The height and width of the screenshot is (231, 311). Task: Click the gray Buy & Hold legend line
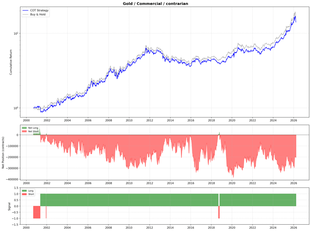(26, 15)
